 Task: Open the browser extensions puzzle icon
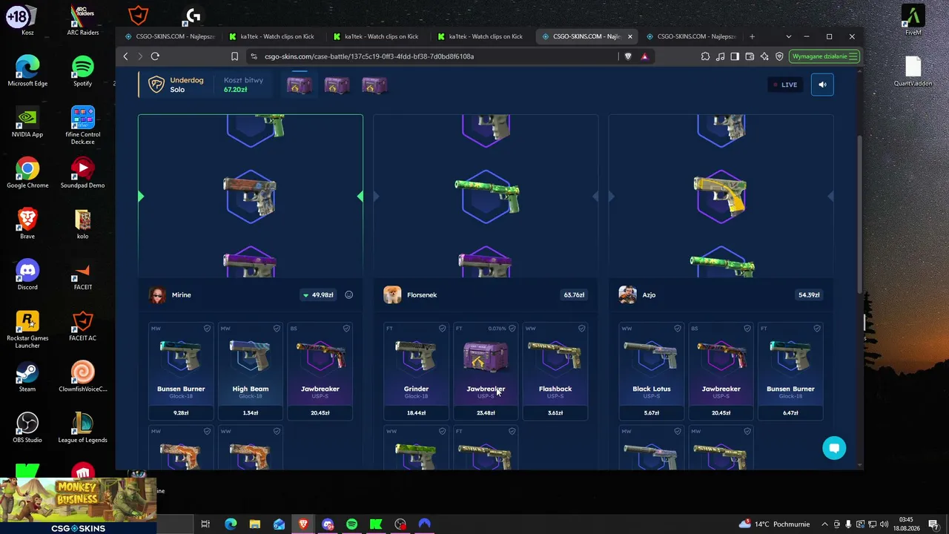click(x=705, y=56)
